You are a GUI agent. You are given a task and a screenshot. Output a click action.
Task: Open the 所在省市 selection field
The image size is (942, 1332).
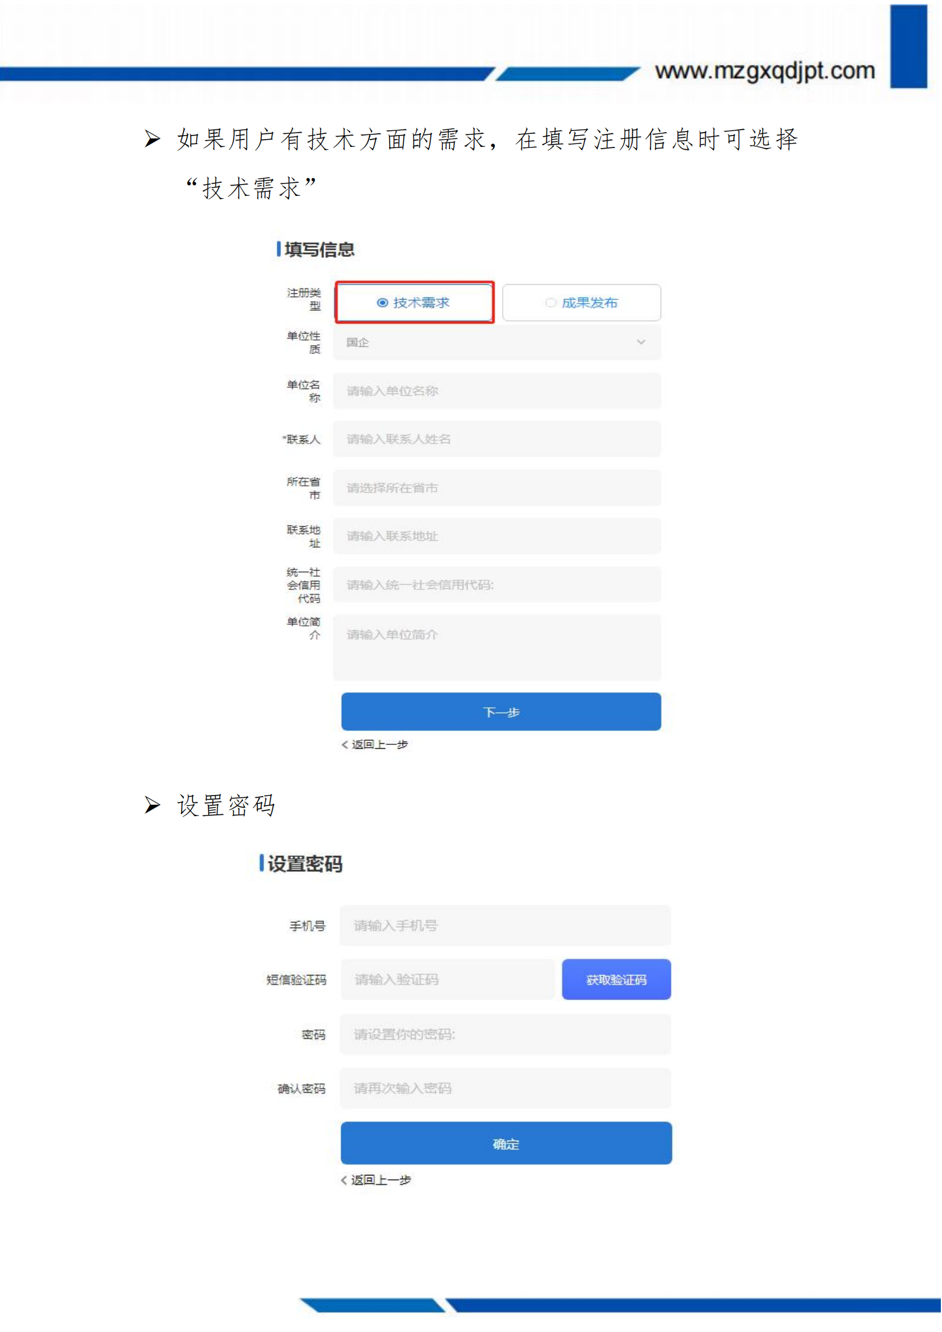pos(497,488)
